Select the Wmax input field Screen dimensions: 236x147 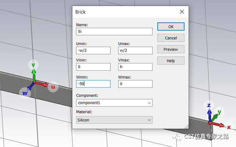tap(135, 84)
